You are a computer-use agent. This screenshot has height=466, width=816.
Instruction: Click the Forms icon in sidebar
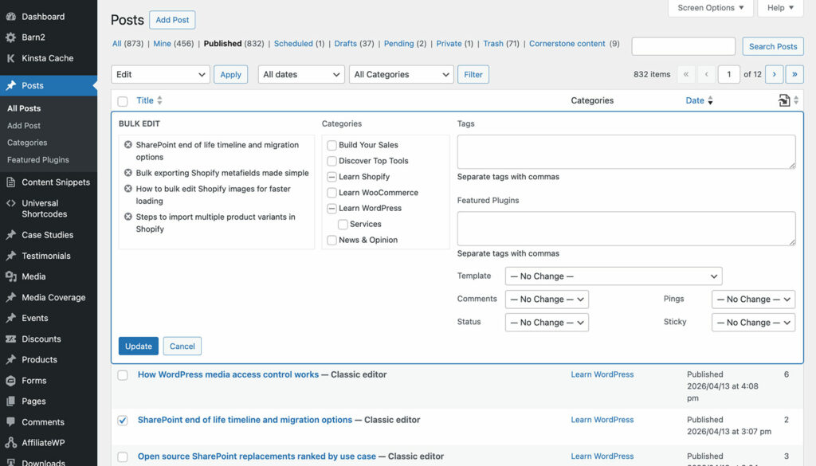pyautogui.click(x=11, y=381)
